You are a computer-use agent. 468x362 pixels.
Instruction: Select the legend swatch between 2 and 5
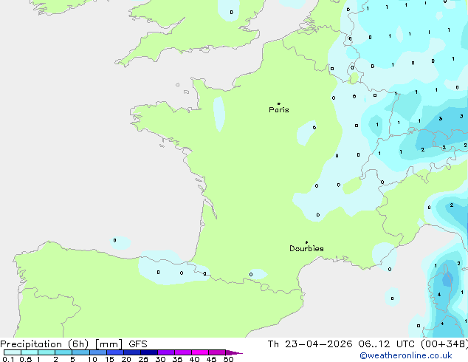(63, 352)
